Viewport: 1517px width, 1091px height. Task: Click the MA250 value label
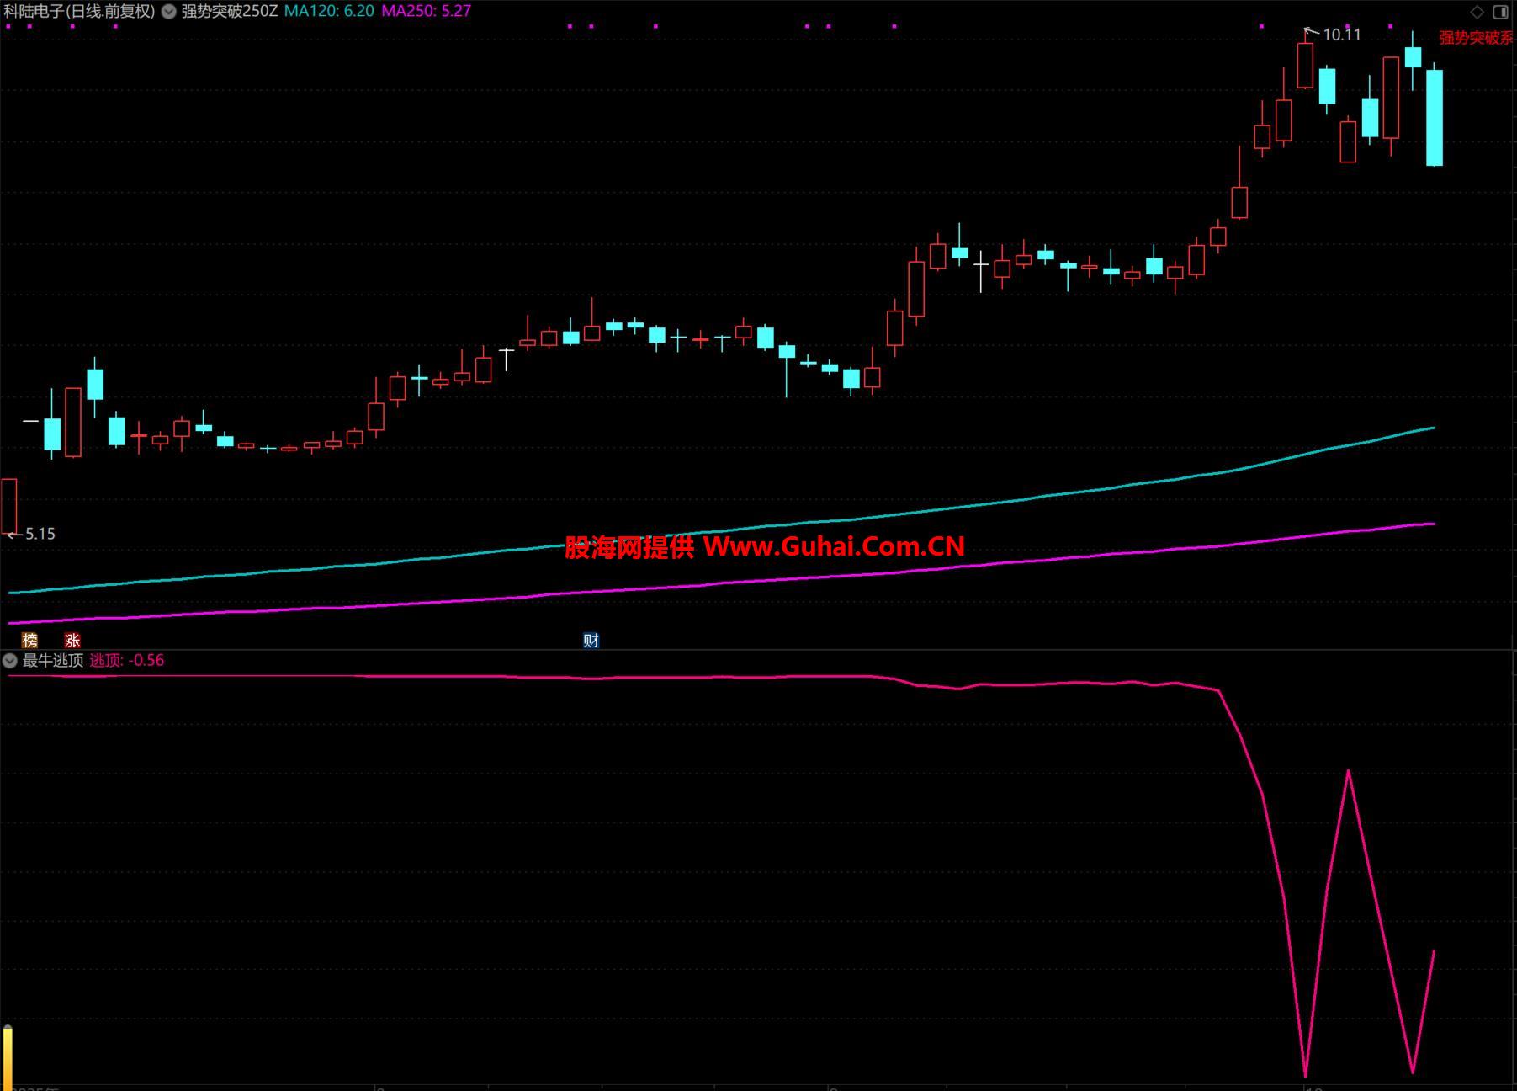(x=426, y=12)
